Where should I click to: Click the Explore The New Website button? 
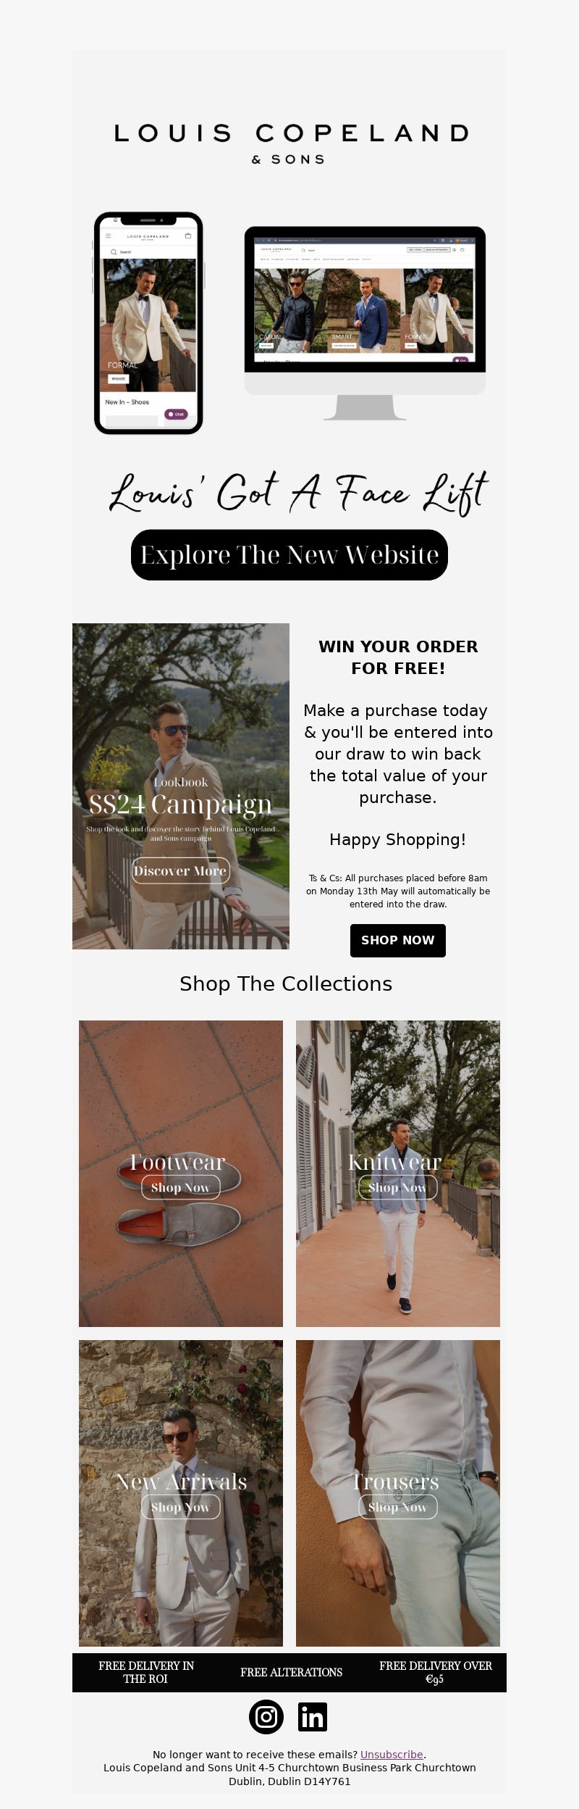(x=289, y=554)
